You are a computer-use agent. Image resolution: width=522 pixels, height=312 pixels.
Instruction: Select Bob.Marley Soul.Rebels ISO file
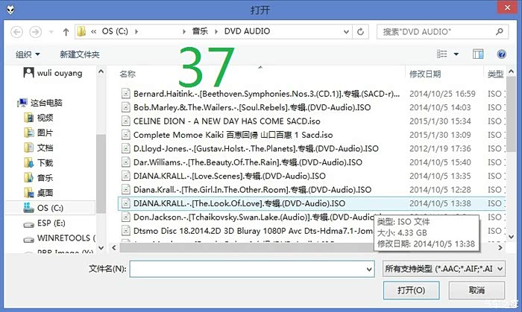pos(252,107)
